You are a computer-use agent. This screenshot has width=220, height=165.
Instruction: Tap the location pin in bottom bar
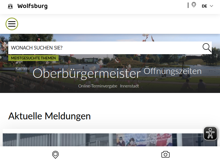(x=56, y=155)
